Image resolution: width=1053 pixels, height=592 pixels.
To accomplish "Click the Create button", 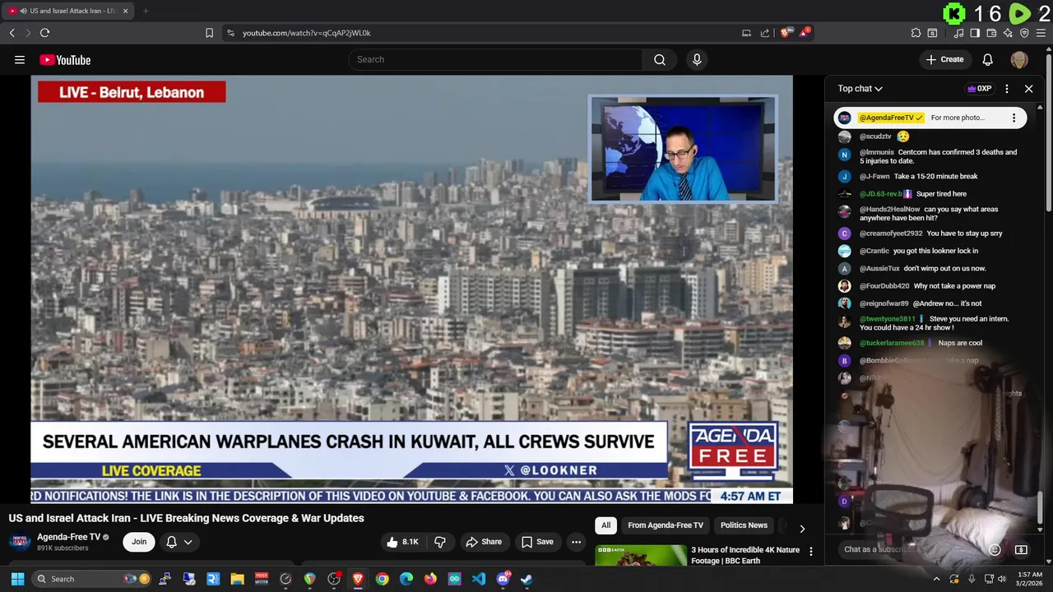I will 944,59.
